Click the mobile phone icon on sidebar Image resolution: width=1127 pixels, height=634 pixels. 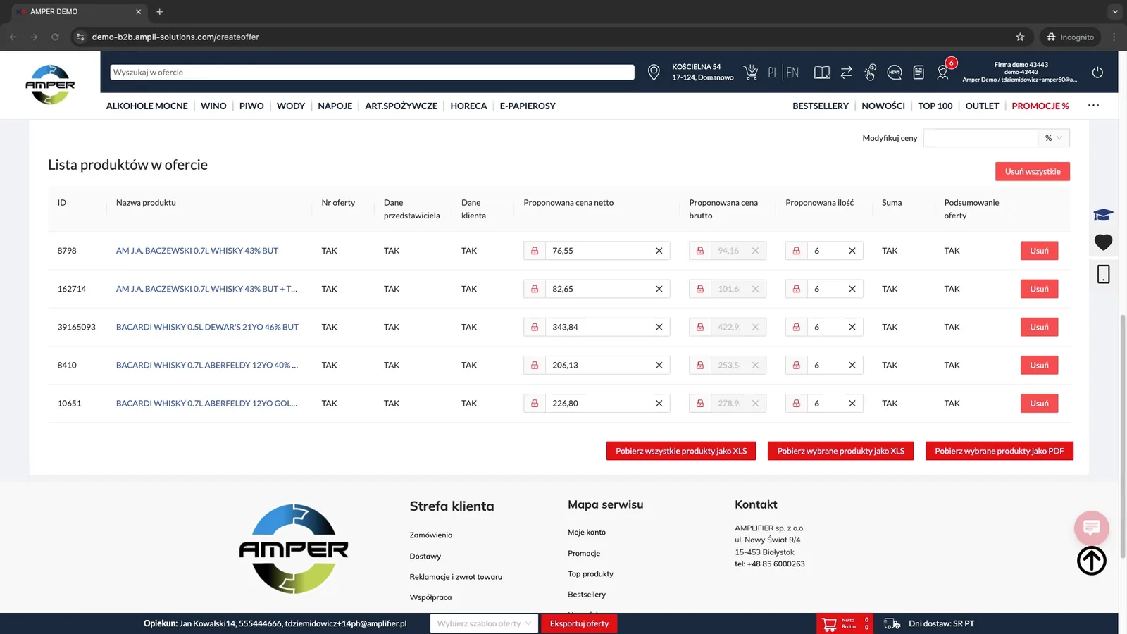click(1103, 274)
